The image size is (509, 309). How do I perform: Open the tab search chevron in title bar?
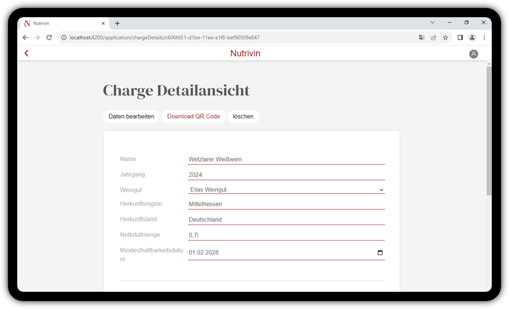coord(433,23)
